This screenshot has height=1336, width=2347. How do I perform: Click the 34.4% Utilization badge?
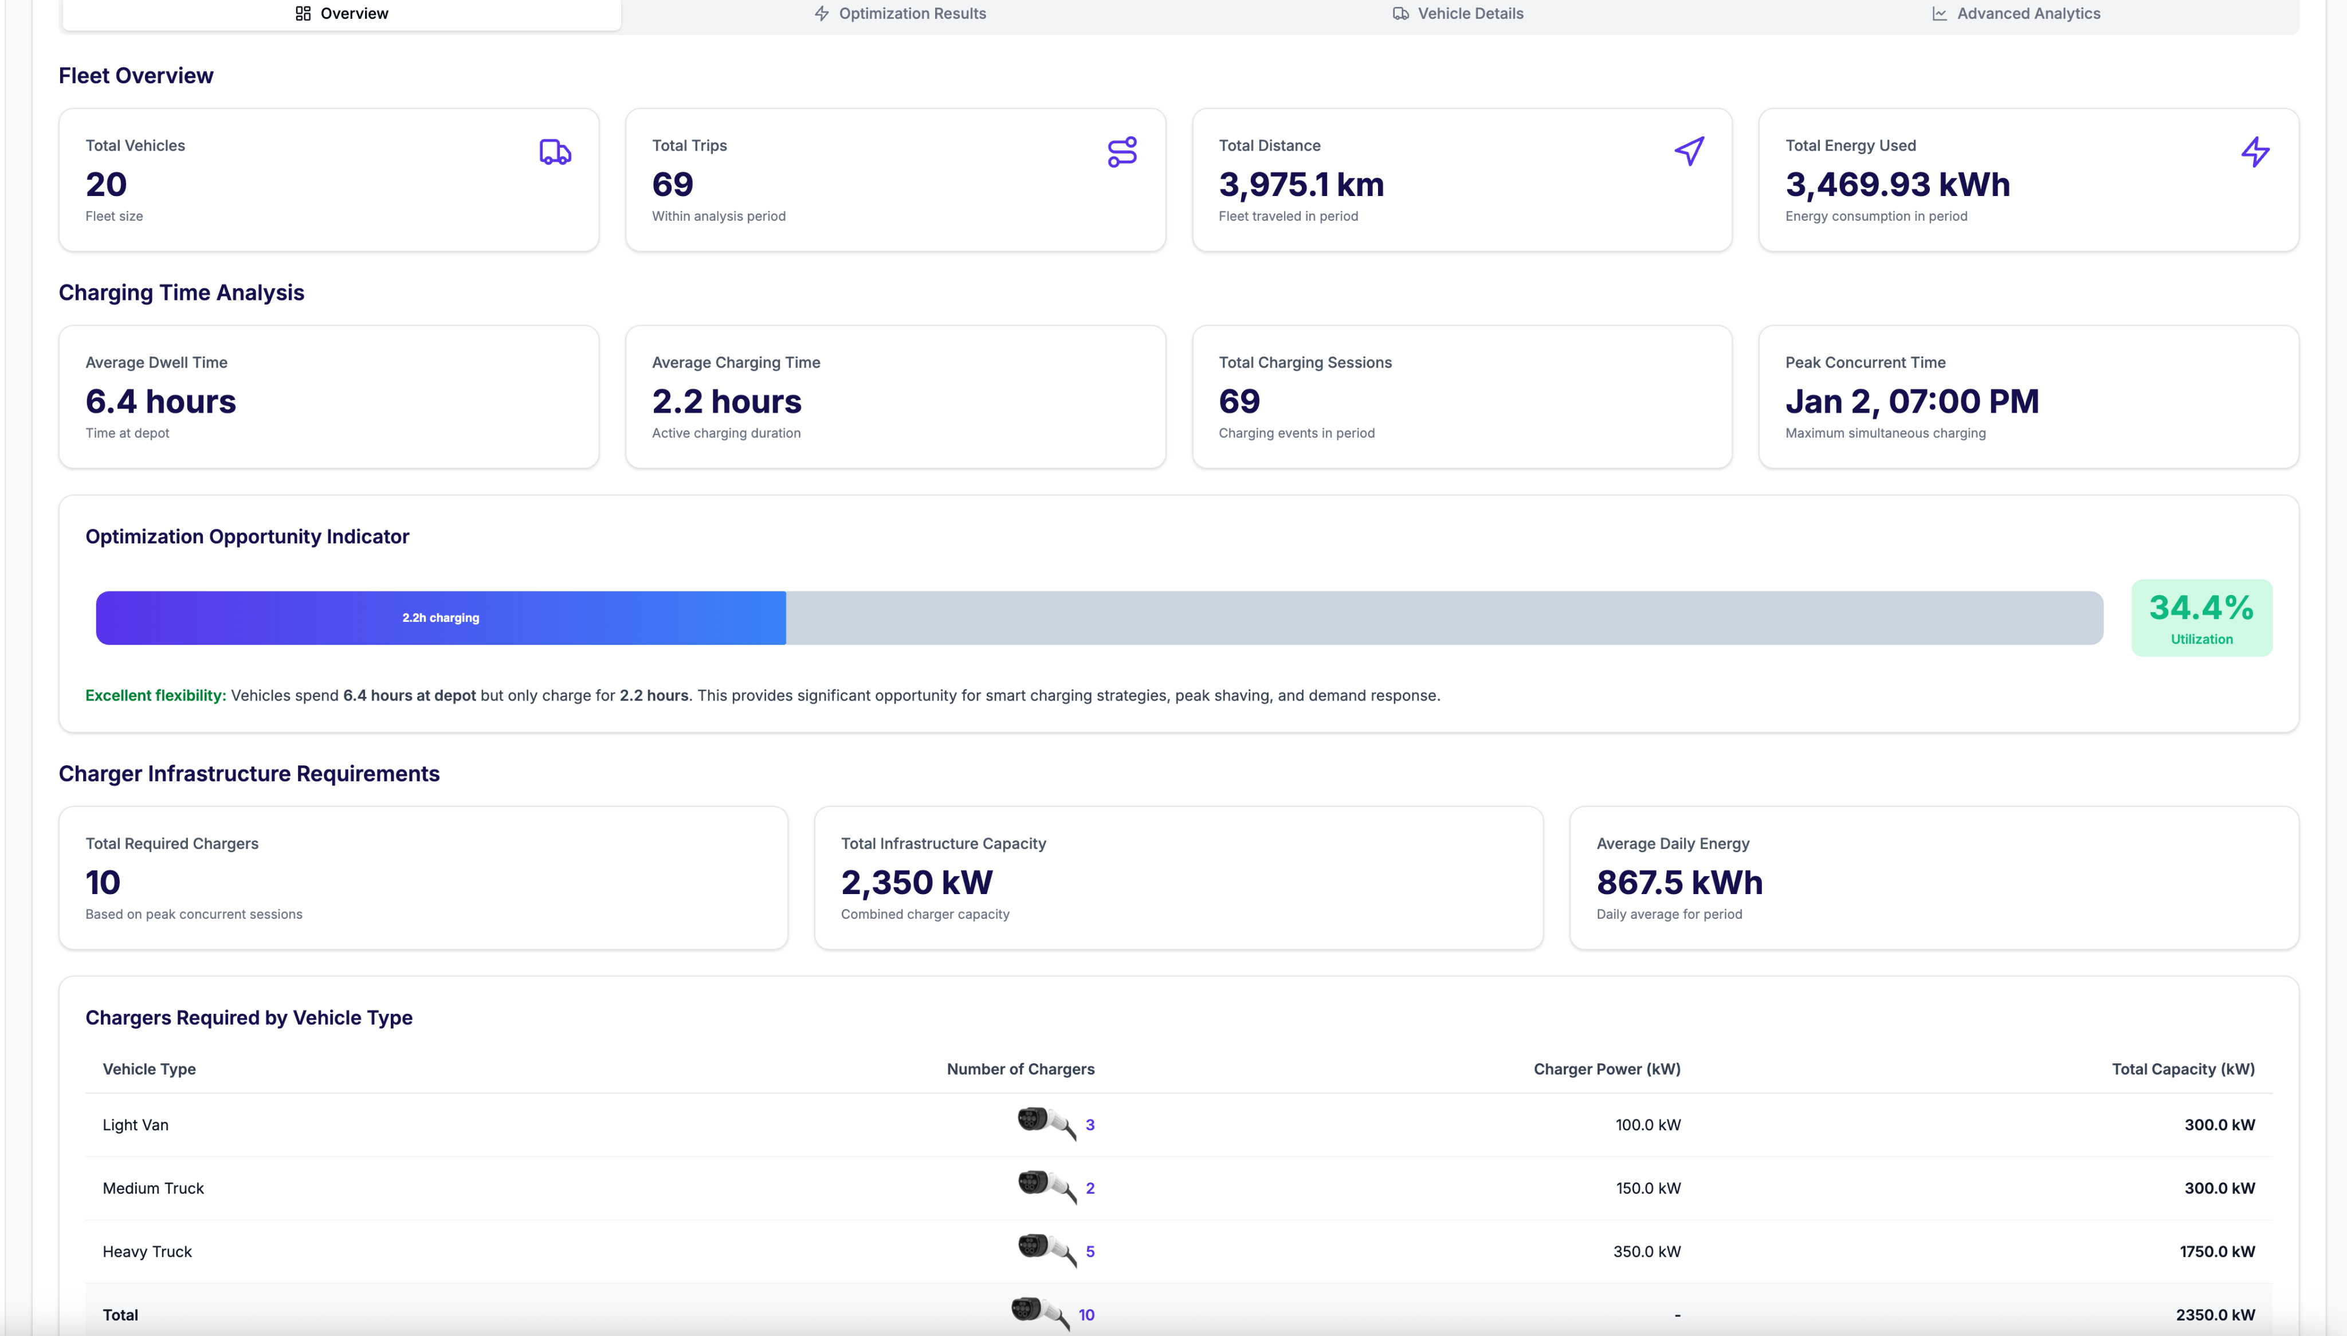[2201, 617]
